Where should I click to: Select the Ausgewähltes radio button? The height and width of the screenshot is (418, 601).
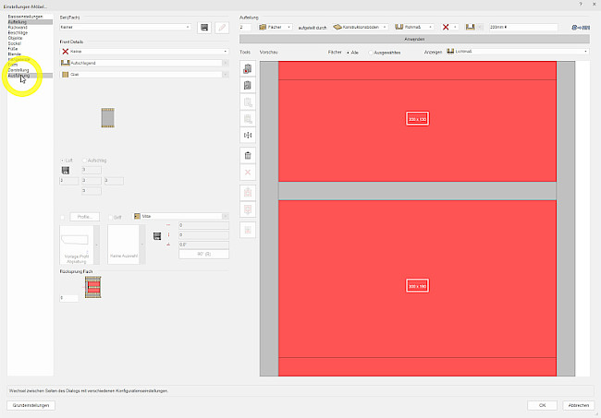[368, 52]
